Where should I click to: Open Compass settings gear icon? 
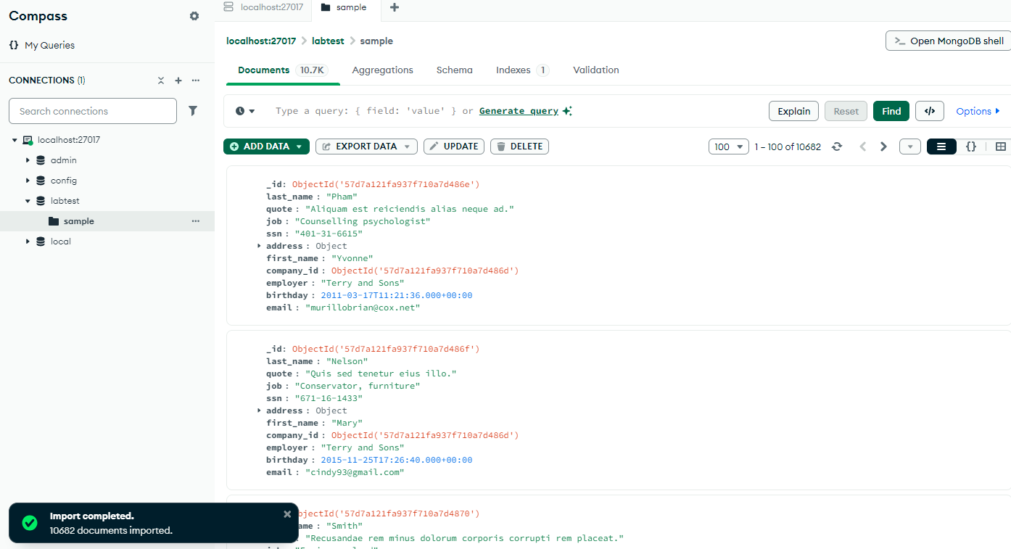coord(194,16)
